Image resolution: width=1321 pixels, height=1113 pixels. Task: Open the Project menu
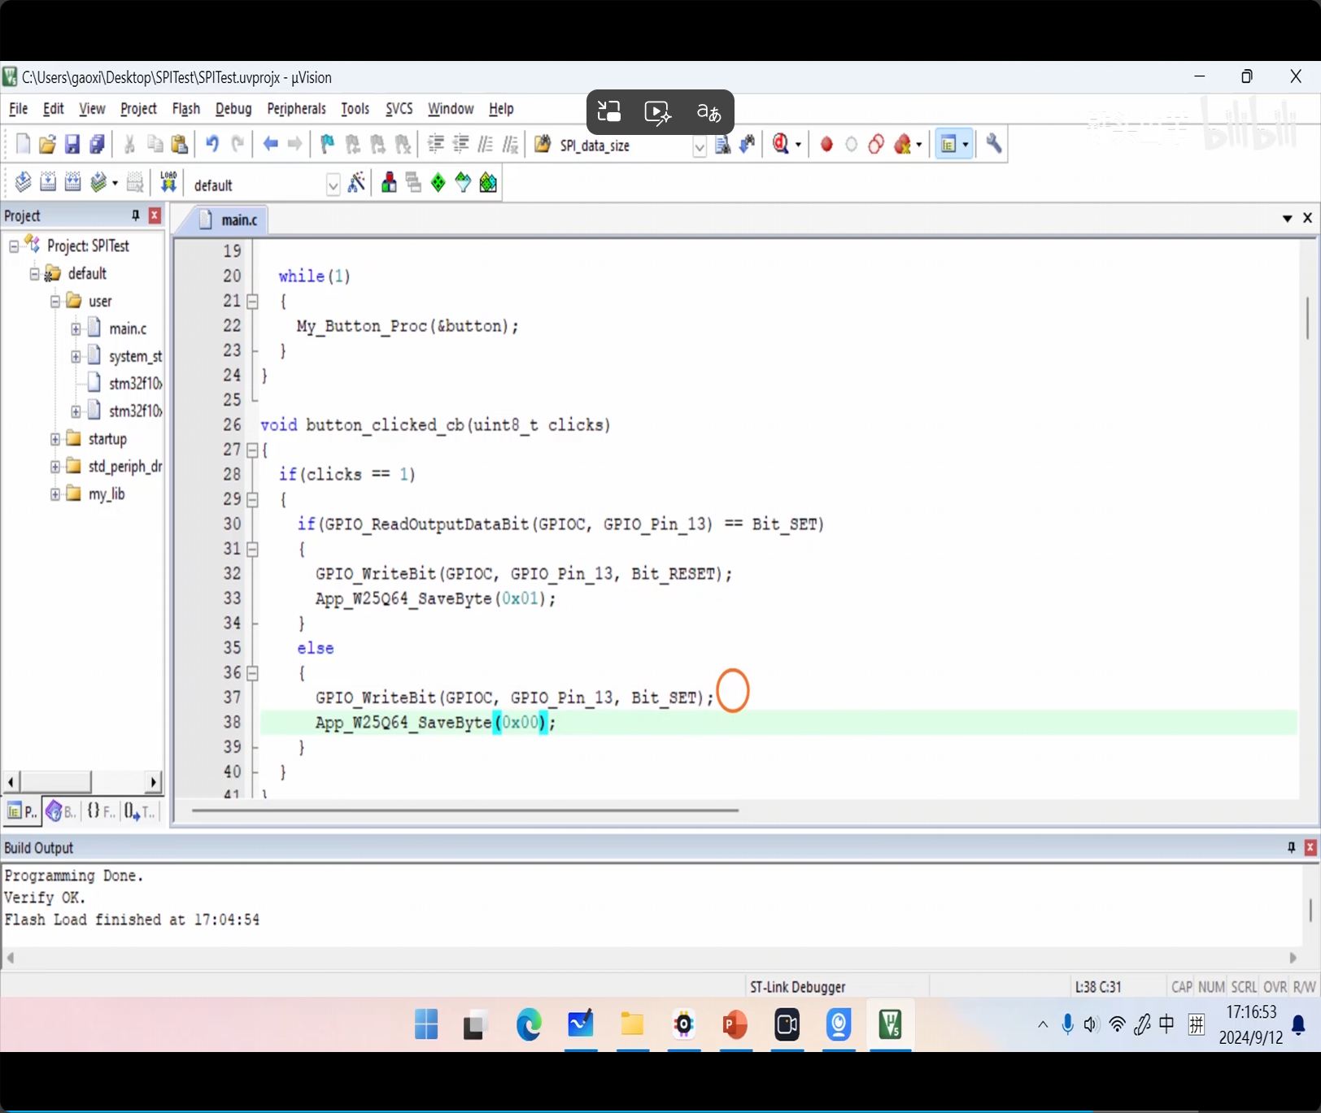click(138, 109)
